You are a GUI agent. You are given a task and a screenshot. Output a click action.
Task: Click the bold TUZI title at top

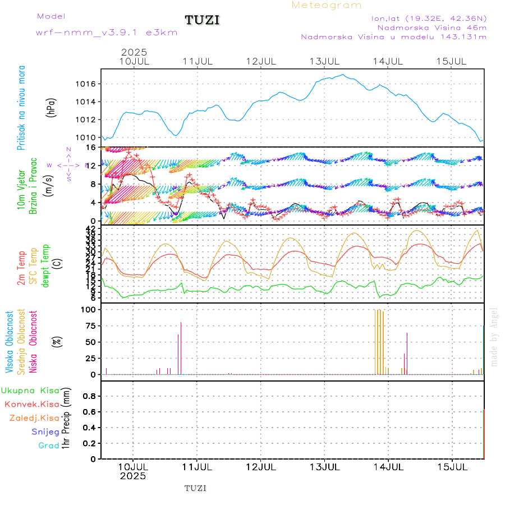point(203,21)
